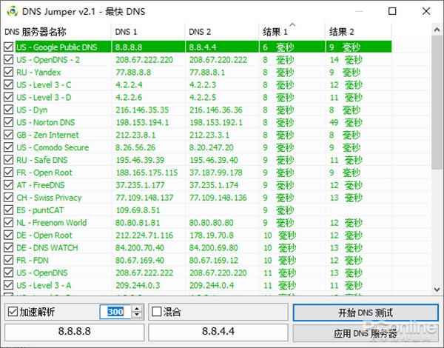444x348 pixels.
Task: Click the 8.20.247.20 address cell
Action: click(x=211, y=147)
